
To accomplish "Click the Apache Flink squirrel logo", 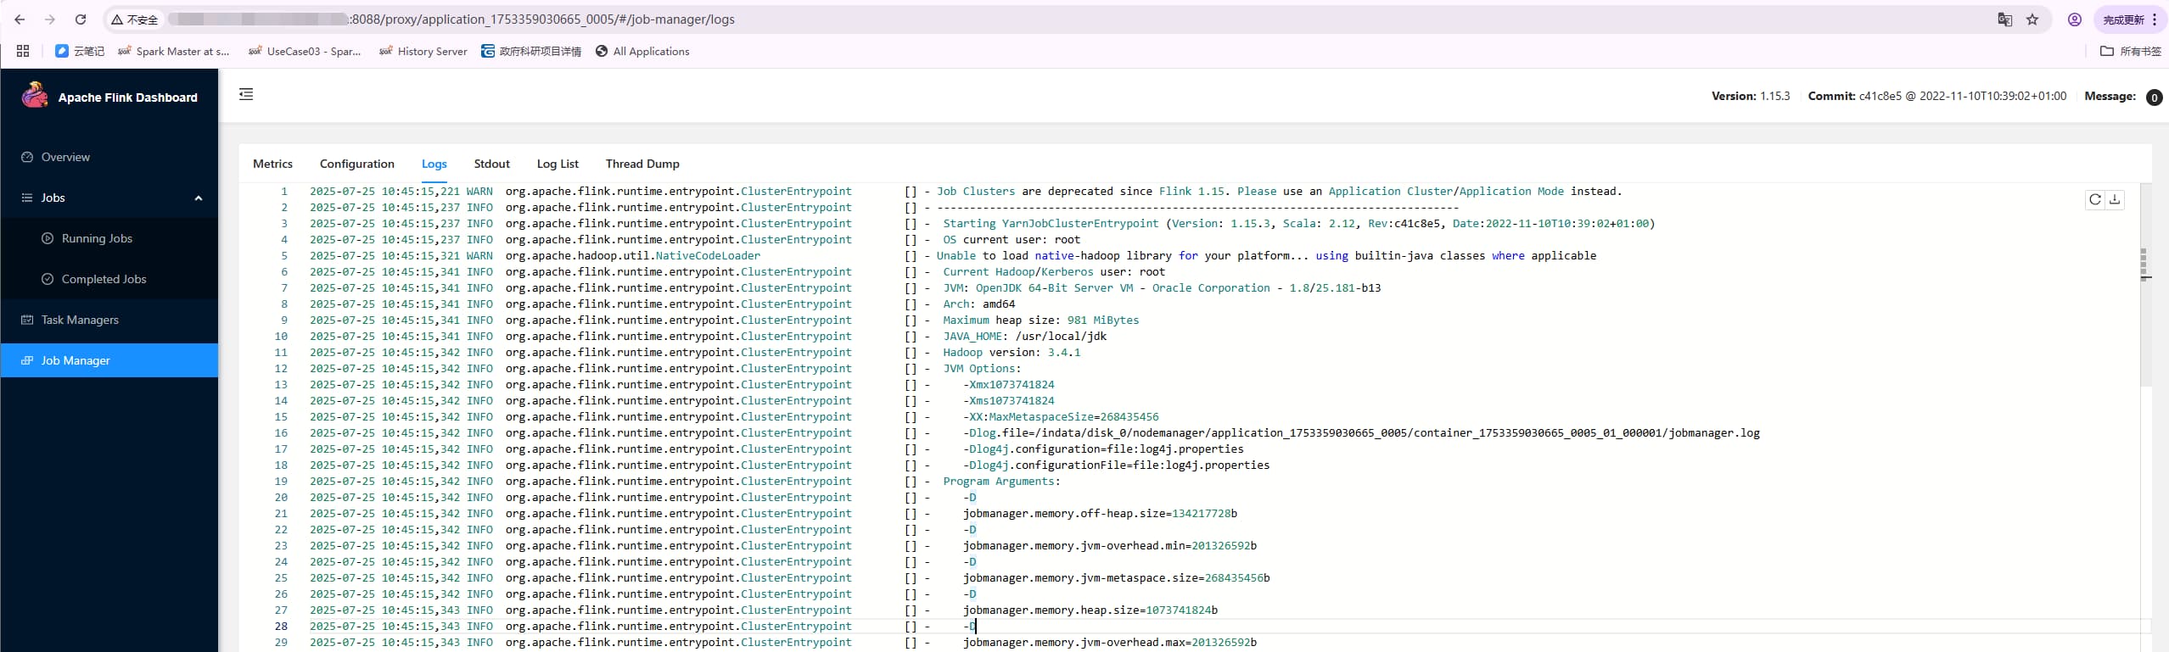I will [x=35, y=95].
